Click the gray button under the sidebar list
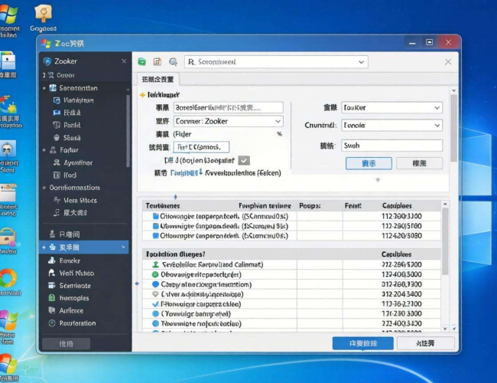 66,344
